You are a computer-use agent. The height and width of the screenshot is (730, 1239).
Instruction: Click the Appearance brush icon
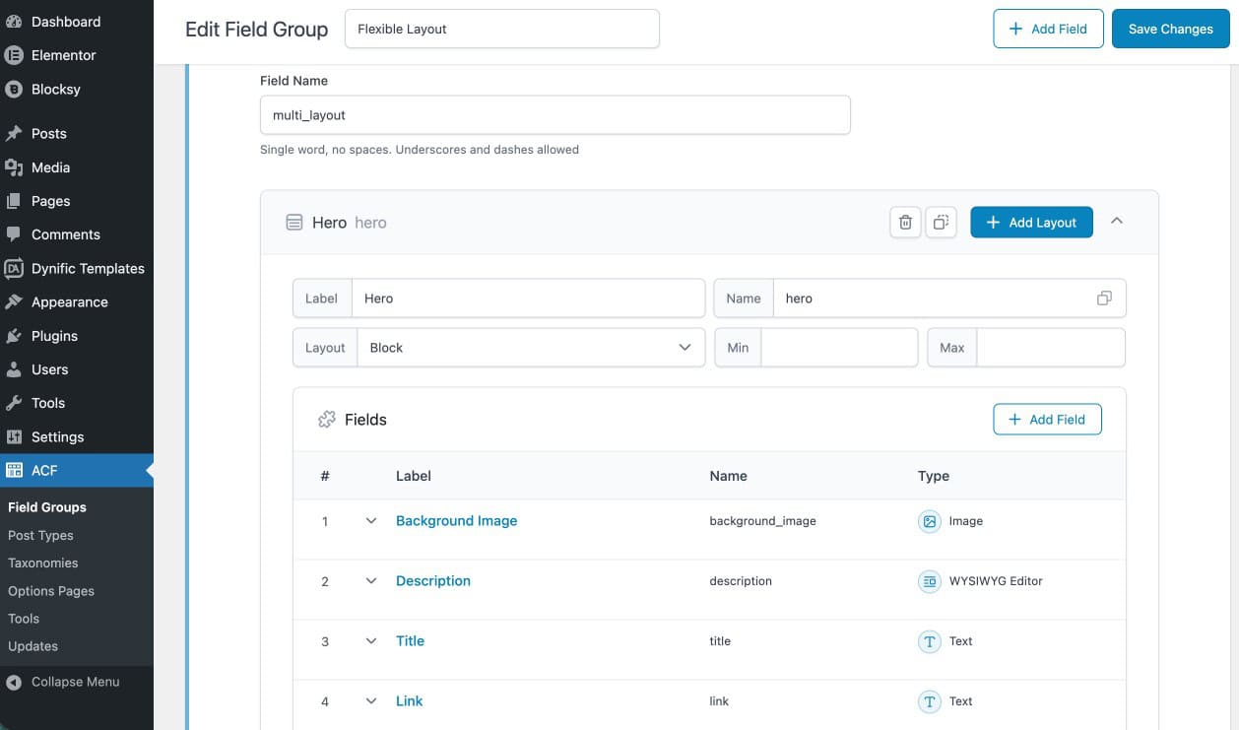tap(14, 301)
